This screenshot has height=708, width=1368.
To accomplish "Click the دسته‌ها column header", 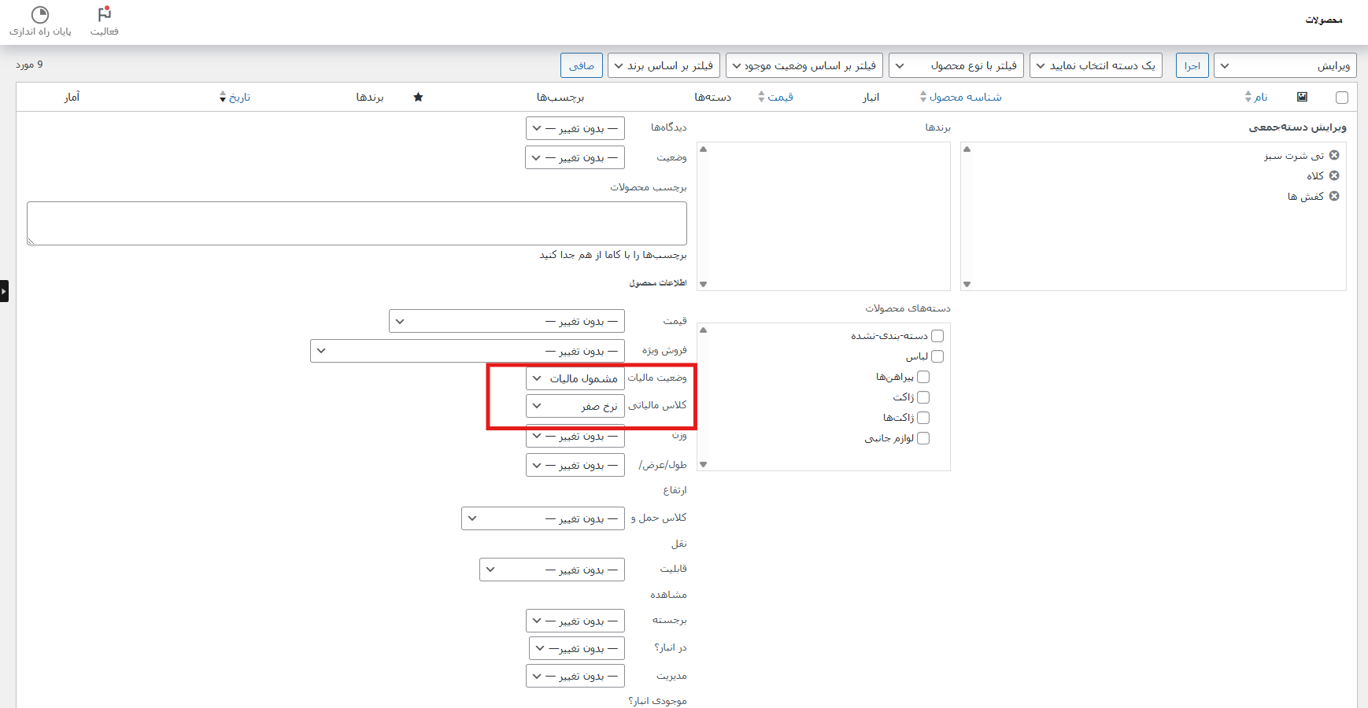I will pyautogui.click(x=713, y=97).
